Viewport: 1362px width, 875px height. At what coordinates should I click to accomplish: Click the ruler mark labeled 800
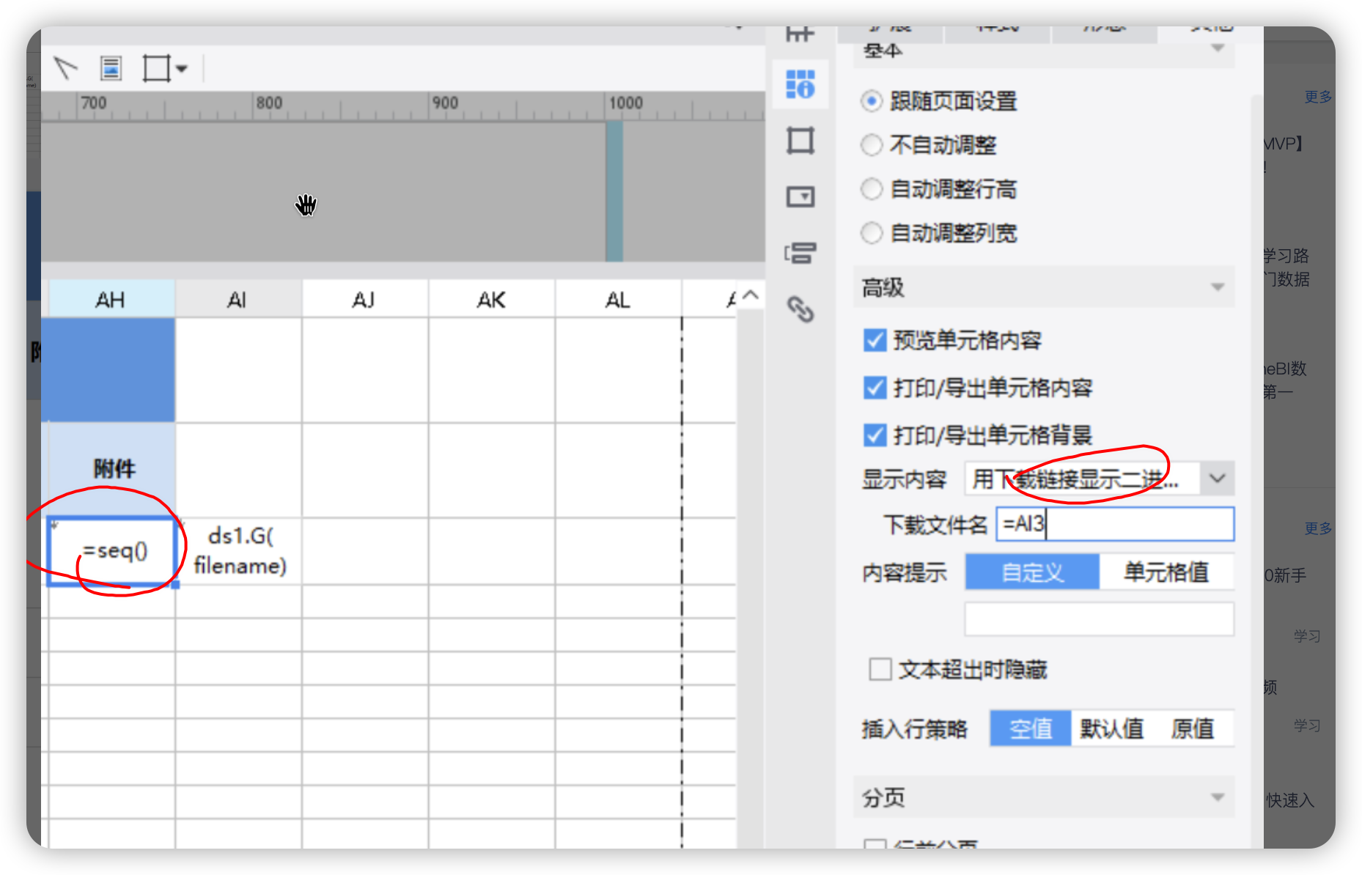pos(269,103)
